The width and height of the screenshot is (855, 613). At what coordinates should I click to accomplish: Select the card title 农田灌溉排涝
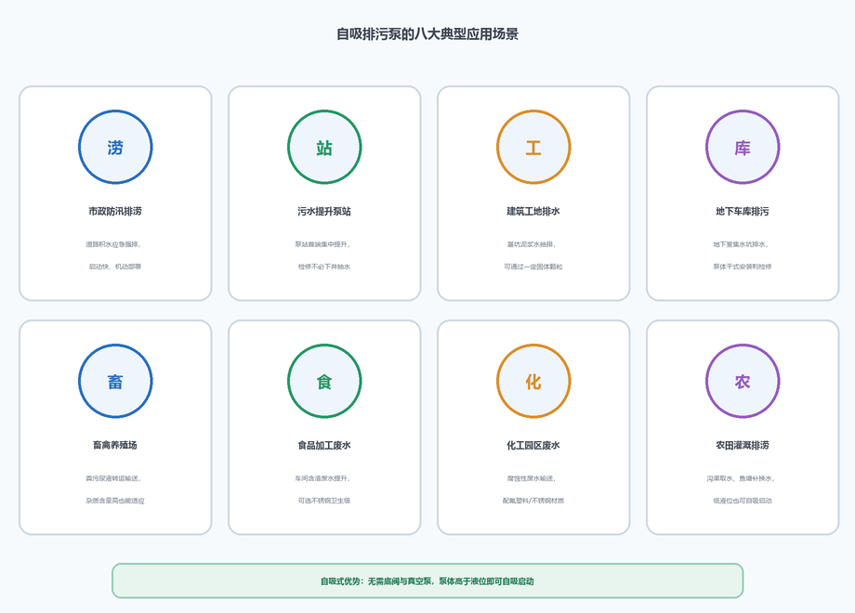[743, 445]
